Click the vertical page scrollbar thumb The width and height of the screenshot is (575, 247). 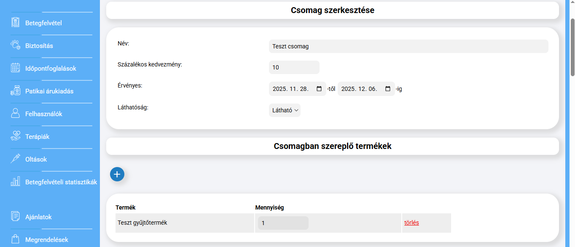[572, 47]
